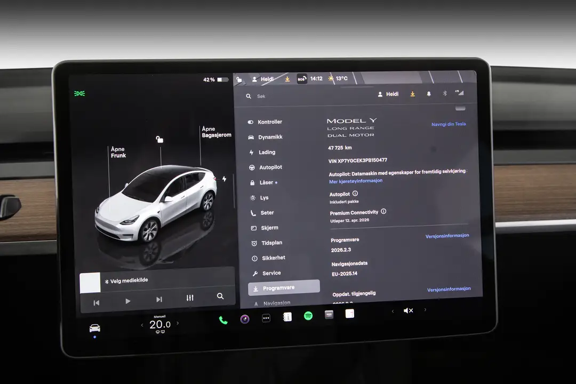Tap info icon beside Premium Connectivity

coord(383,211)
